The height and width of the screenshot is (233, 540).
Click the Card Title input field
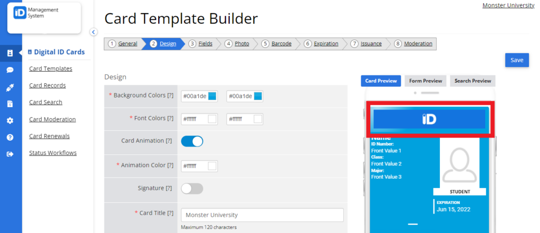pos(262,215)
